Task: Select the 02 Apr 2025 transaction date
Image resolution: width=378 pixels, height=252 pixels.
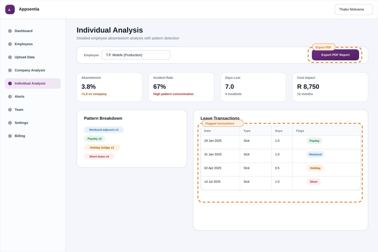Action: (x=213, y=168)
